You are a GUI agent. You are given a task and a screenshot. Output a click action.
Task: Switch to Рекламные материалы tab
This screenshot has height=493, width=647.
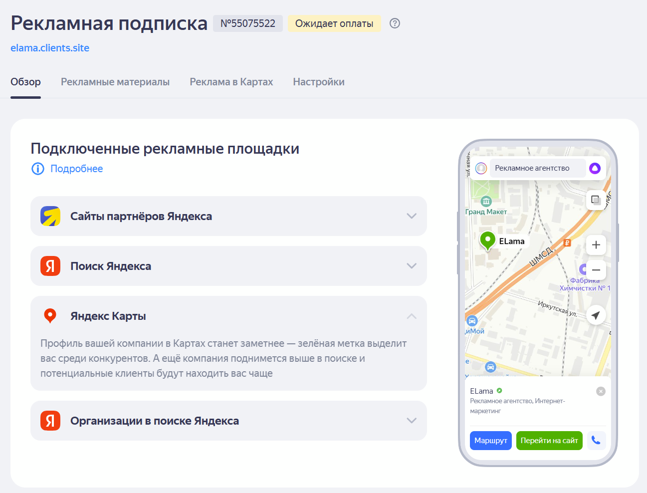pyautogui.click(x=115, y=82)
